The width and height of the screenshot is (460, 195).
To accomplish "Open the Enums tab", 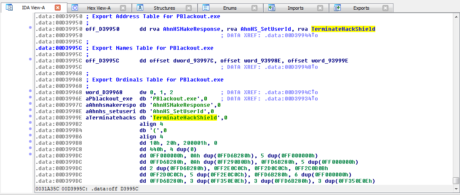I will pos(230,8).
